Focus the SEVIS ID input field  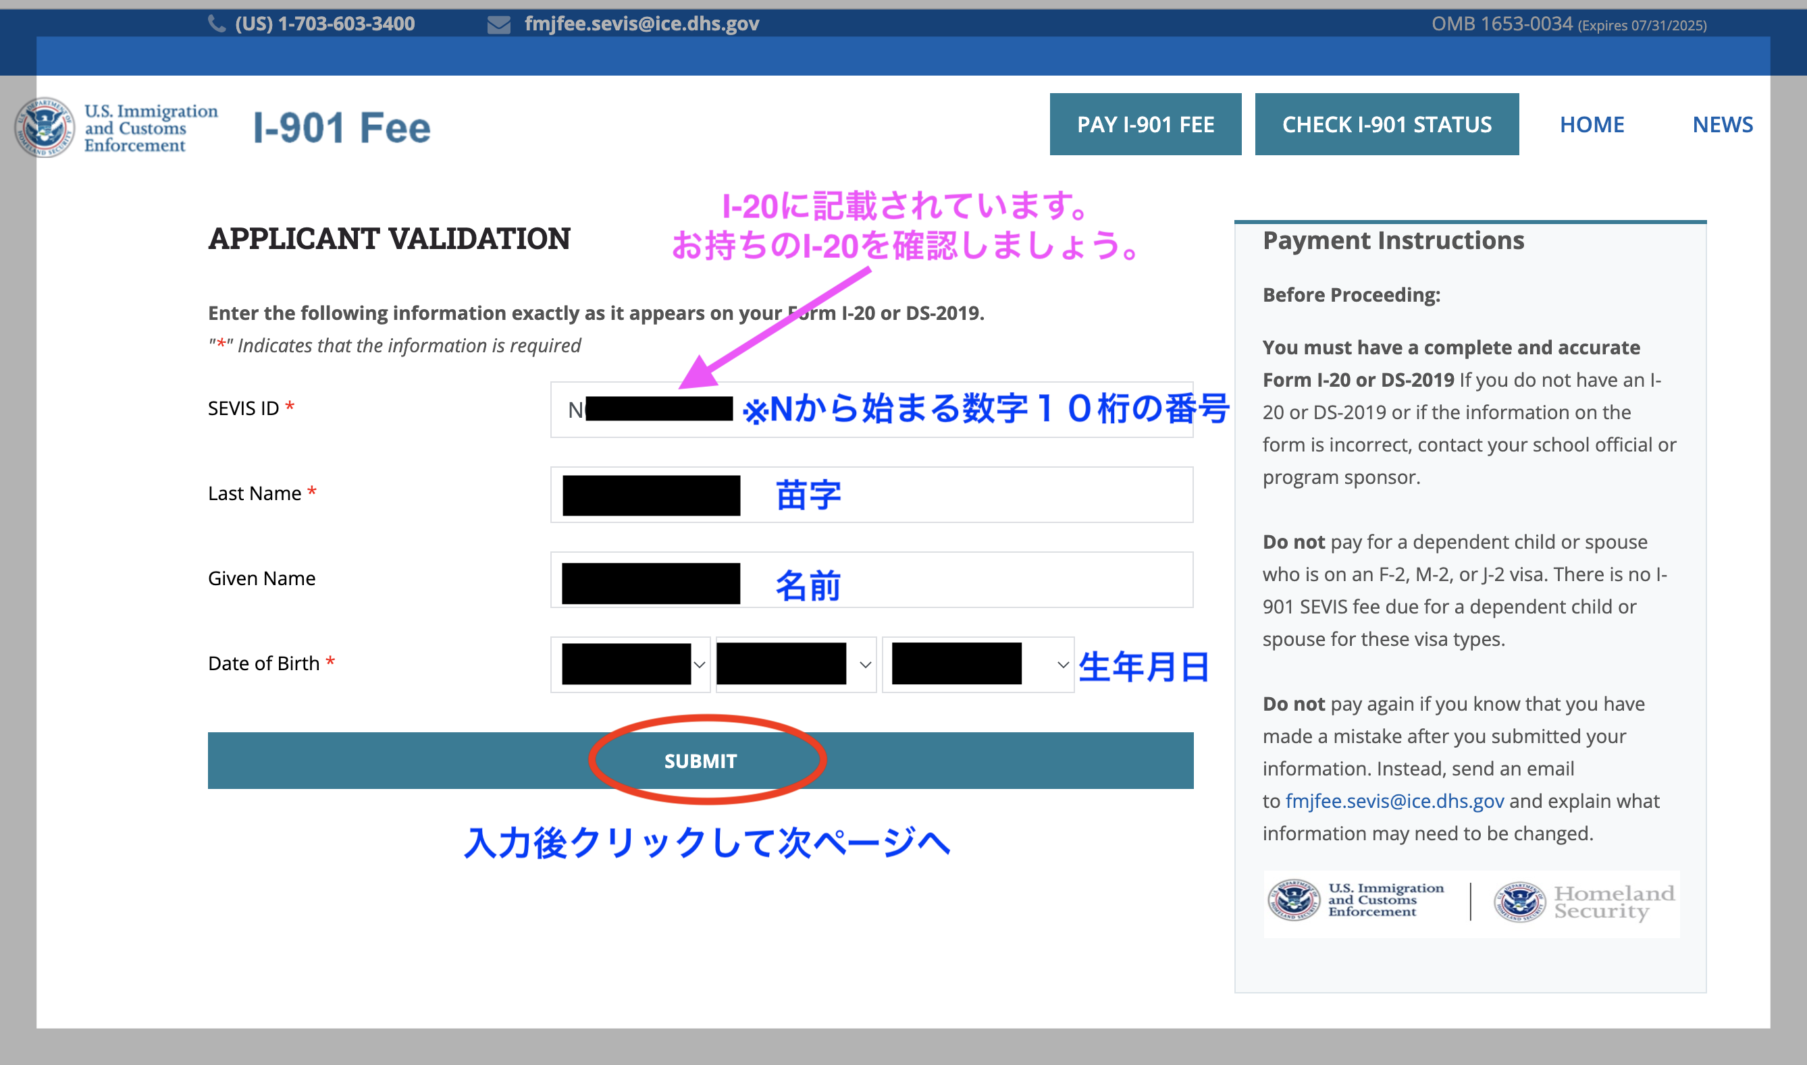click(x=871, y=410)
